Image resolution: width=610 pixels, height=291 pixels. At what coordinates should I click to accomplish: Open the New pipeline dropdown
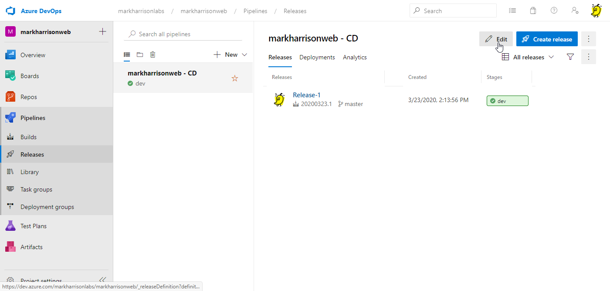[x=230, y=55]
